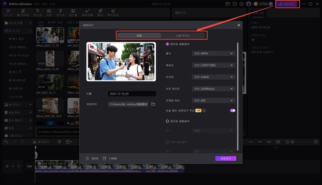Switch to the 로컬 tab in dialog
The height and width of the screenshot is (185, 322).
tap(139, 36)
